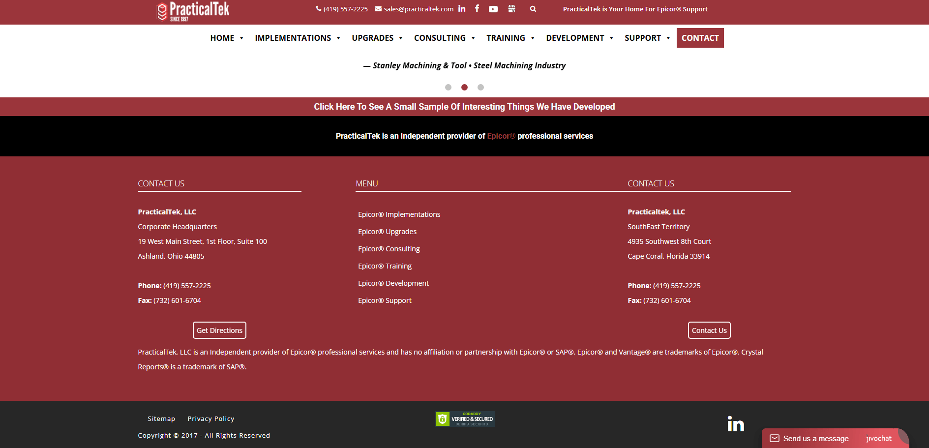Screen dimensions: 929x448
Task: Click the storefront icon in top bar
Action: coord(511,8)
